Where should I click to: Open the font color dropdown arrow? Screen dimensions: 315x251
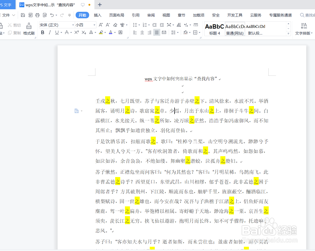click(x=115, y=33)
